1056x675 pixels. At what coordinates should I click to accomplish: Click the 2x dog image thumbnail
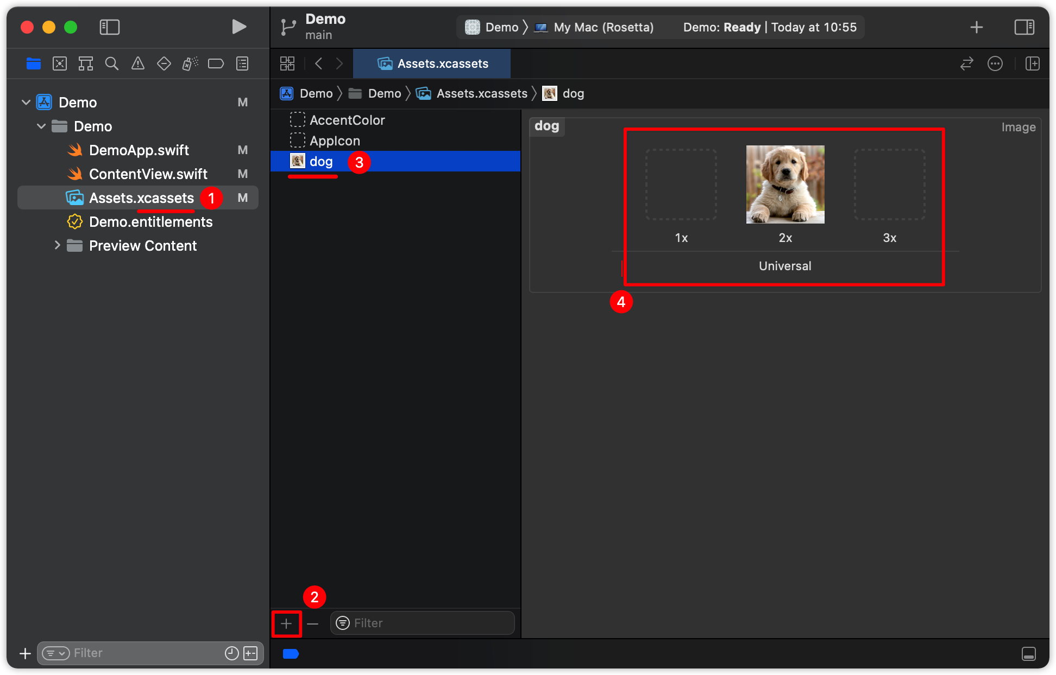tap(785, 184)
